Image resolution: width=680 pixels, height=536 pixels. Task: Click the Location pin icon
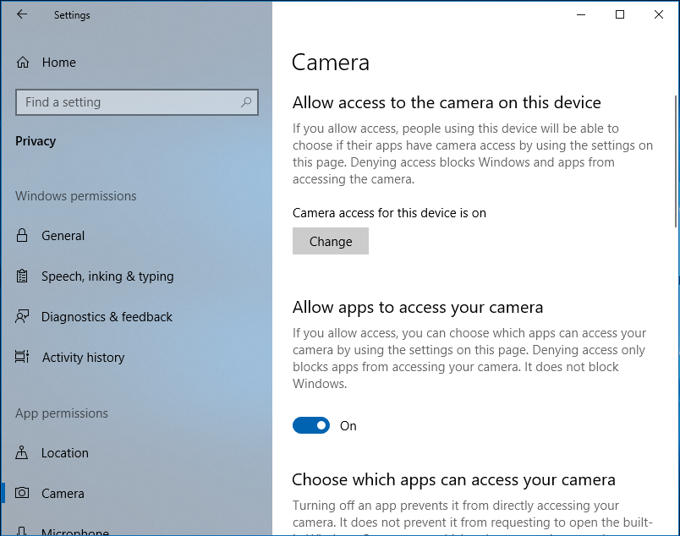pos(21,453)
